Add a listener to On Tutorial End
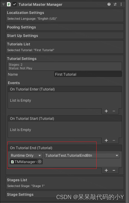Viewport: 129px width, 203px height. (x=106, y=170)
